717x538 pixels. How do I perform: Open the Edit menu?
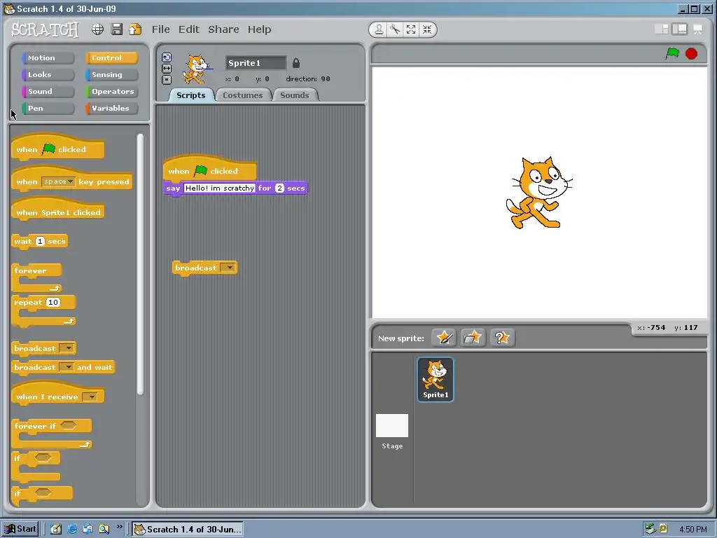click(189, 29)
